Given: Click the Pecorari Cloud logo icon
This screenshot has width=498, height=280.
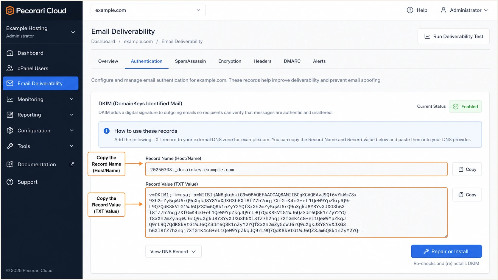Looking at the screenshot, I should tap(10, 11).
